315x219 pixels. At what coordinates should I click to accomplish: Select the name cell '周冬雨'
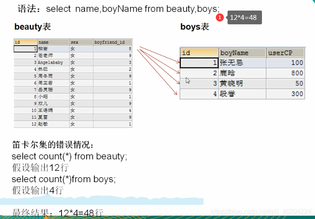click(x=53, y=76)
